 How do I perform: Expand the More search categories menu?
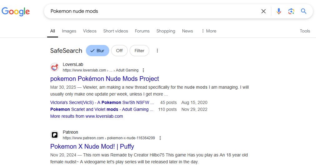[x=209, y=31]
